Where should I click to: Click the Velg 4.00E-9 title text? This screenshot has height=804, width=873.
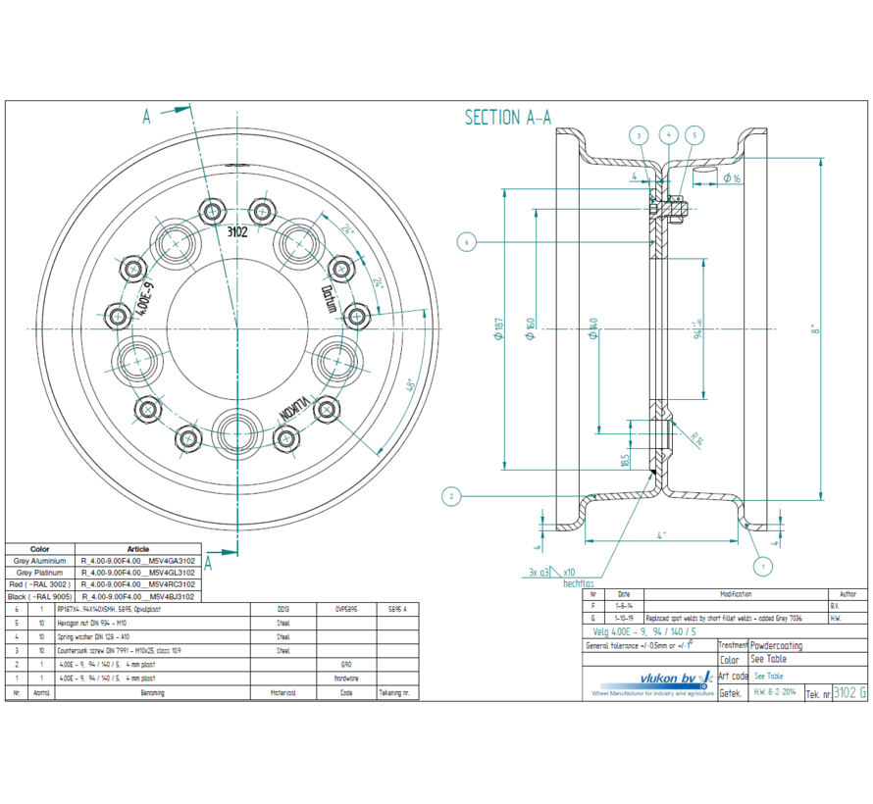644,630
